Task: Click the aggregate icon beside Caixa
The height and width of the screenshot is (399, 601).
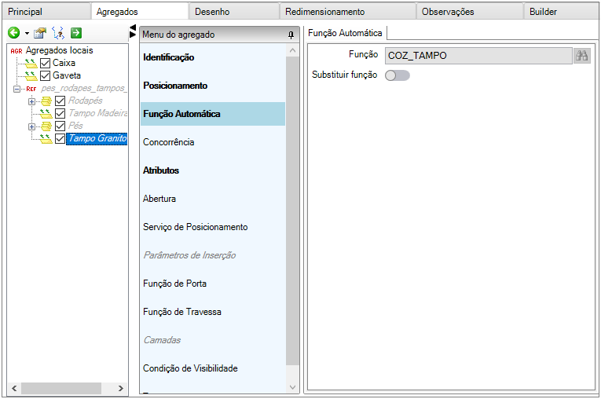Action: tap(31, 63)
